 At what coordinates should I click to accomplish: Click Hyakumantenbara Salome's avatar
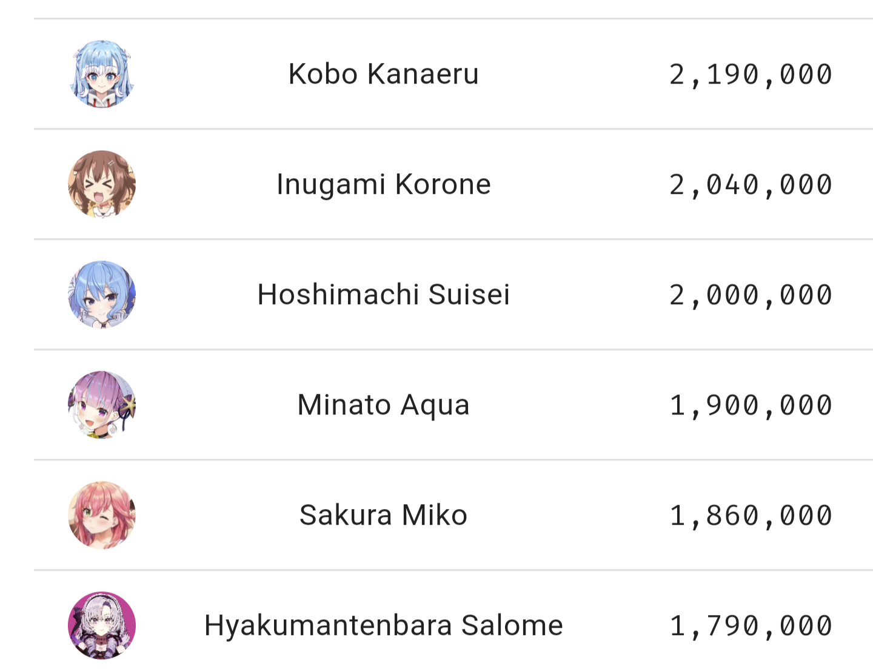click(x=102, y=625)
